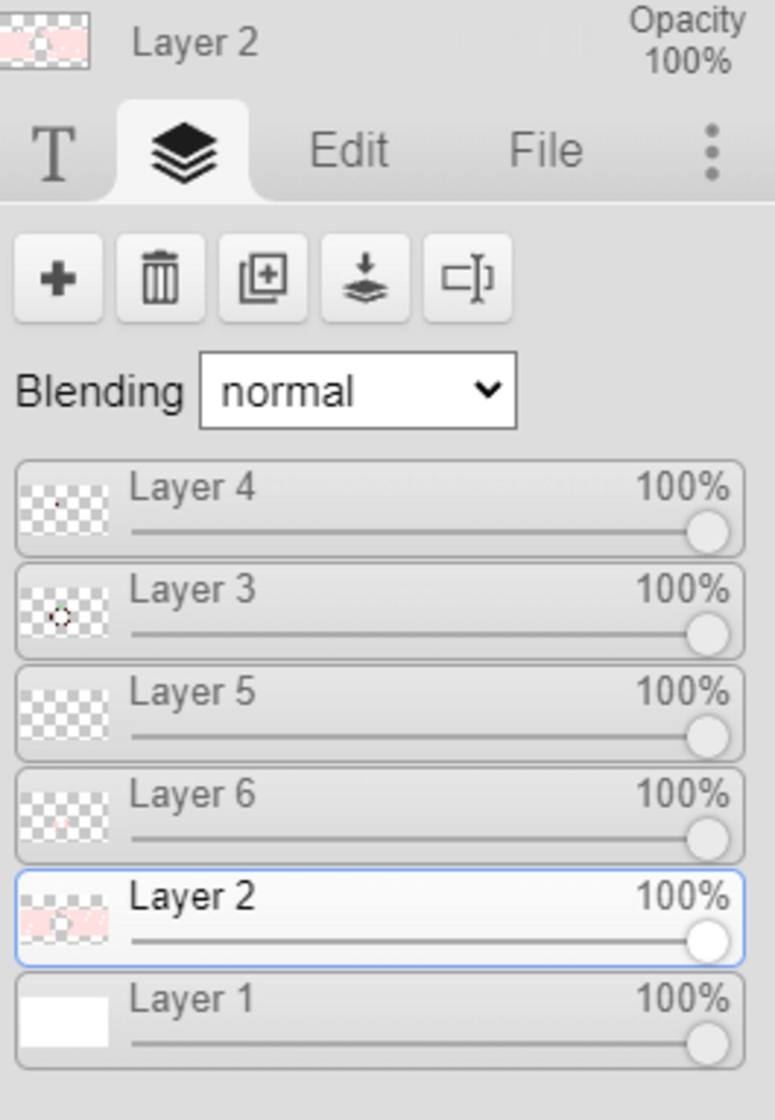Screen dimensions: 775x1120
Task: Click the Layer 3 opacity slider handle
Action: point(707,634)
